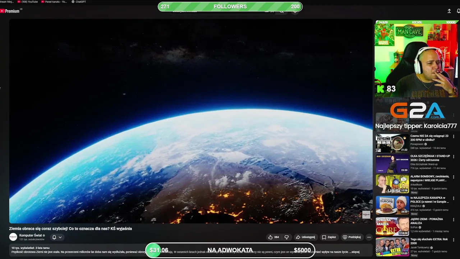Switch to the ChatGPT browser tab
The width and height of the screenshot is (460, 259).
[x=79, y=2]
